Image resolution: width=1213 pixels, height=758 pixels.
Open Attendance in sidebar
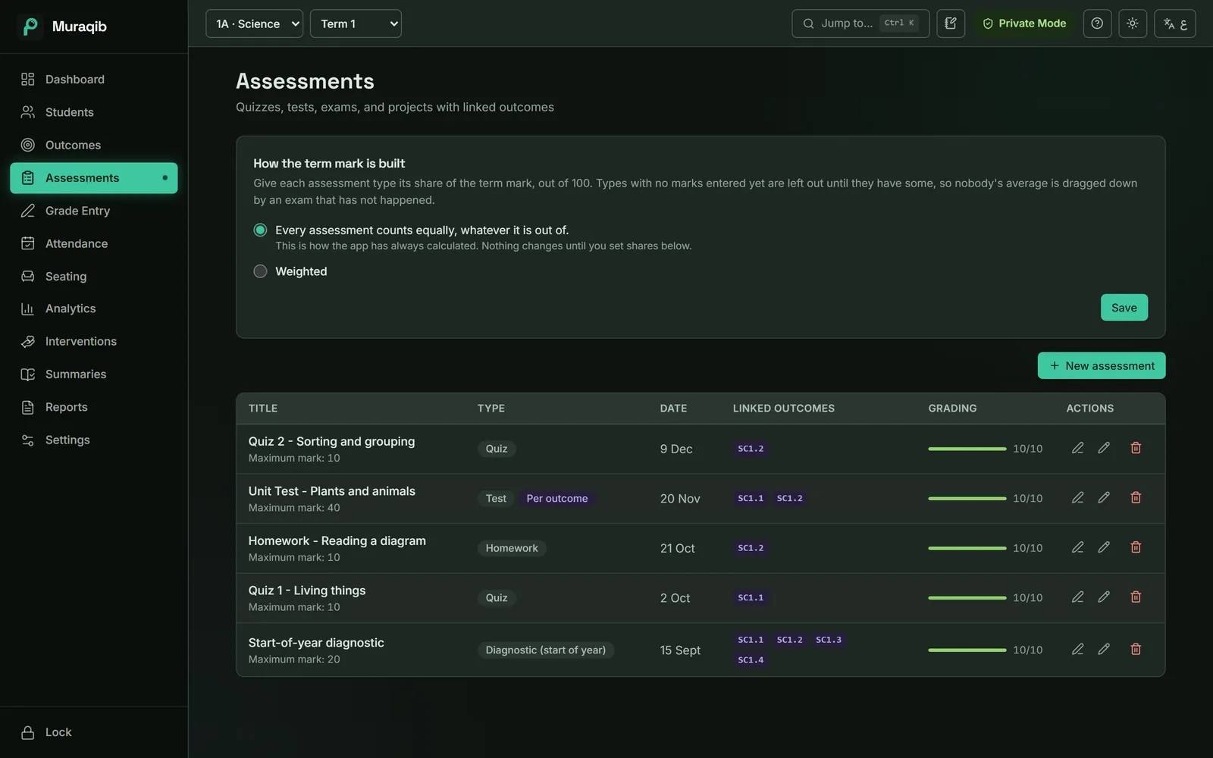tap(94, 243)
